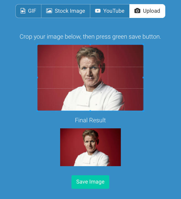Click the Stock Image picture icon
Viewport: 181px width, 199px height.
coord(49,11)
